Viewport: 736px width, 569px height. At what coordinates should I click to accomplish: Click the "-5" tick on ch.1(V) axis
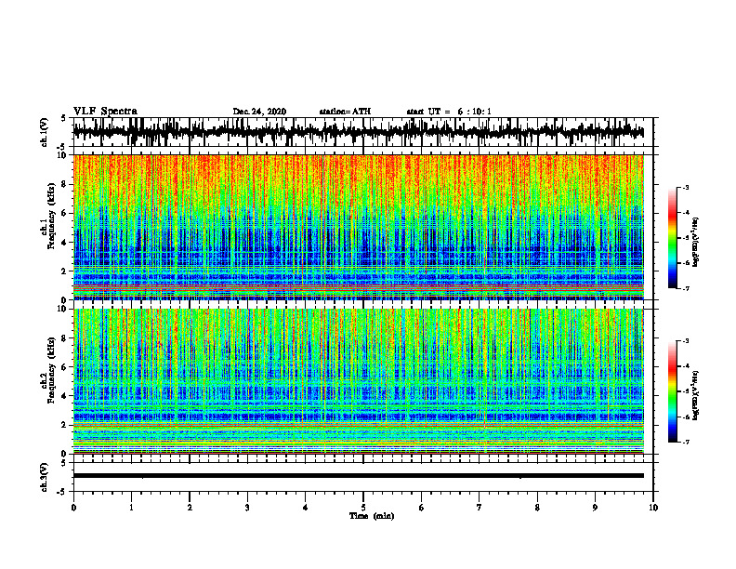(x=62, y=147)
